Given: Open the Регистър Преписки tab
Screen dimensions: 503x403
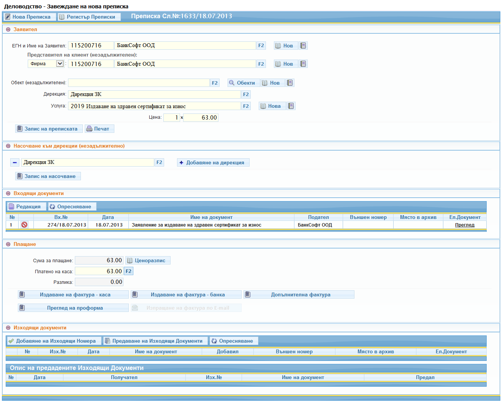Looking at the screenshot, I should (89, 17).
